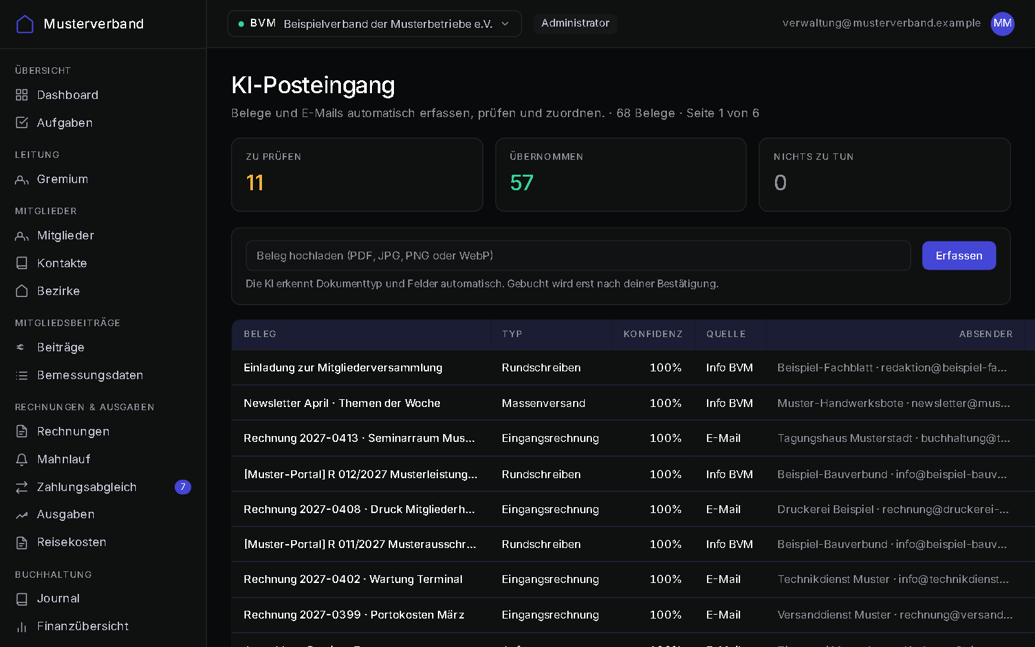Image resolution: width=1035 pixels, height=647 pixels.
Task: Click sender Tagungshaus Musterstadt
Action: [x=893, y=438]
